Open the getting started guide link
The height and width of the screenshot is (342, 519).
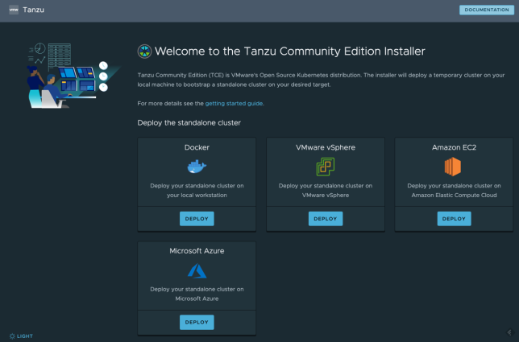234,104
